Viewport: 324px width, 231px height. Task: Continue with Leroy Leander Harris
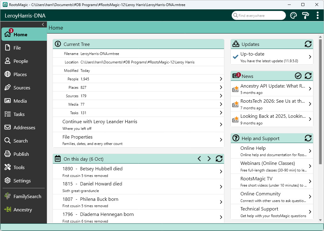[x=138, y=125]
